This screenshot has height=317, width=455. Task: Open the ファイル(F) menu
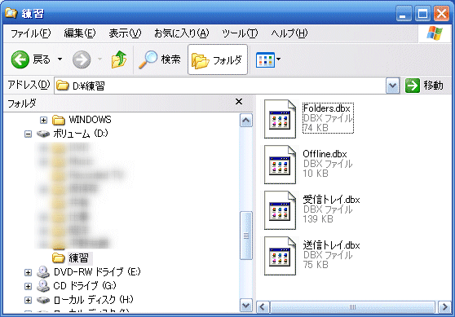[30, 33]
